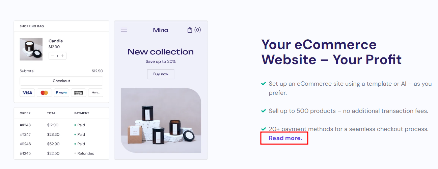Decrease candle quantity with minus button
The height and width of the screenshot is (169, 438).
[53, 56]
